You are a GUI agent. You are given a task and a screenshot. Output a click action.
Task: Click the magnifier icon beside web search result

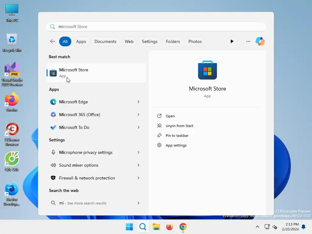click(53, 203)
